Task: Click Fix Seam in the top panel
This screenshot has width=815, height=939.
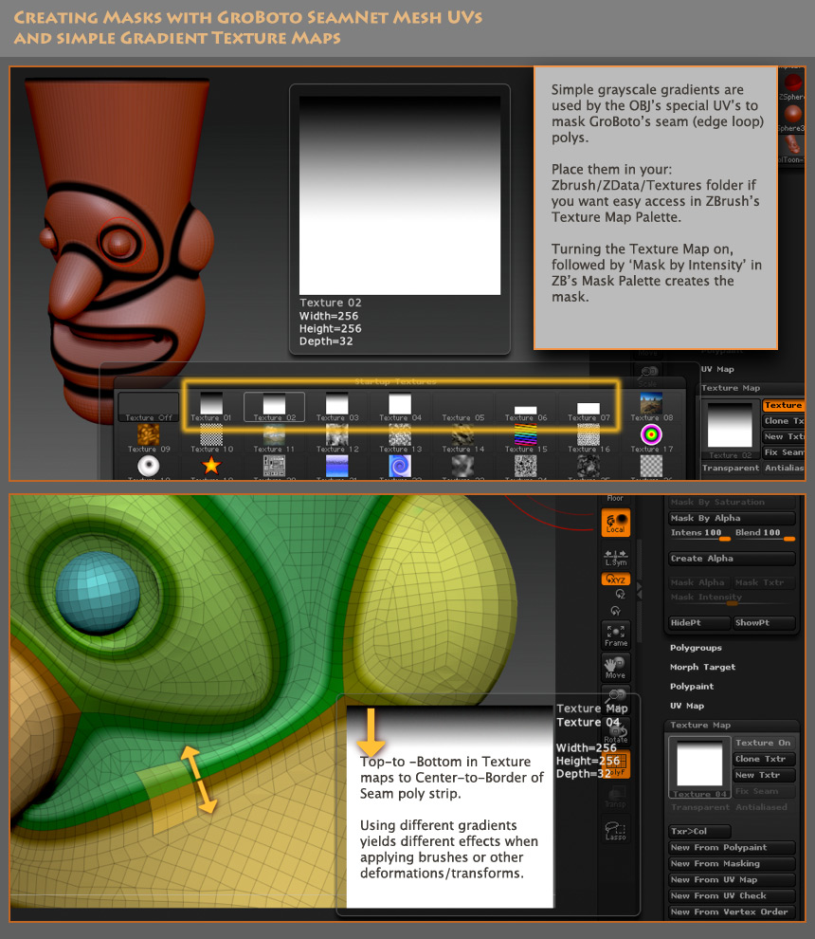Action: pyautogui.click(x=784, y=452)
